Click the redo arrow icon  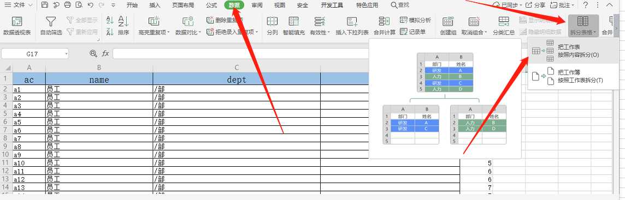click(101, 5)
